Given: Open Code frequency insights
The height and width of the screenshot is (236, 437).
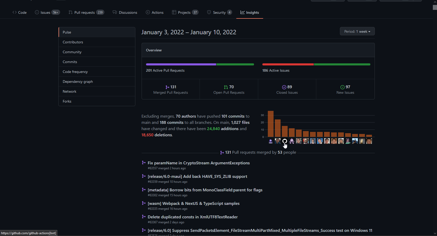Looking at the screenshot, I should [x=97, y=72].
